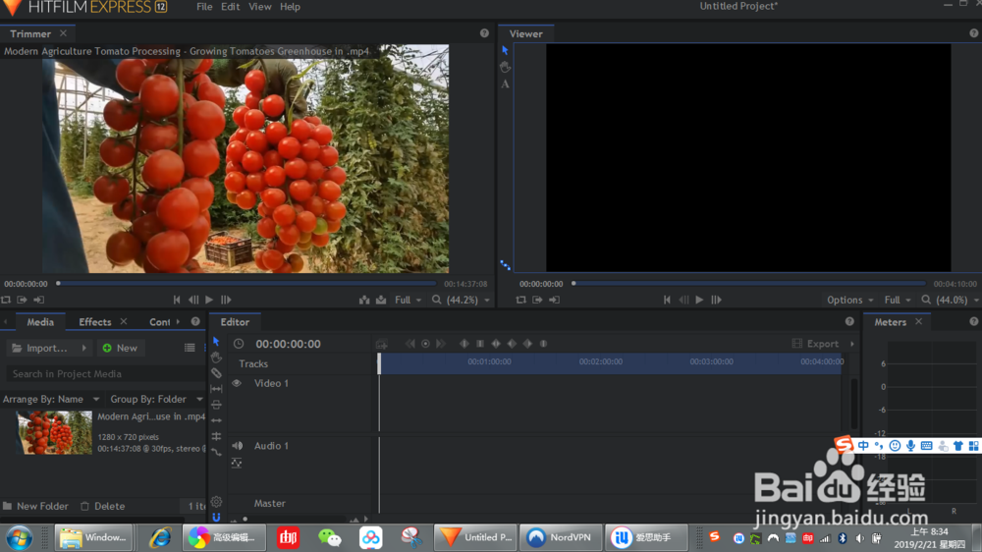Overlay Trimmer clip onto timeline
Screen dimensions: 982x552
click(381, 301)
